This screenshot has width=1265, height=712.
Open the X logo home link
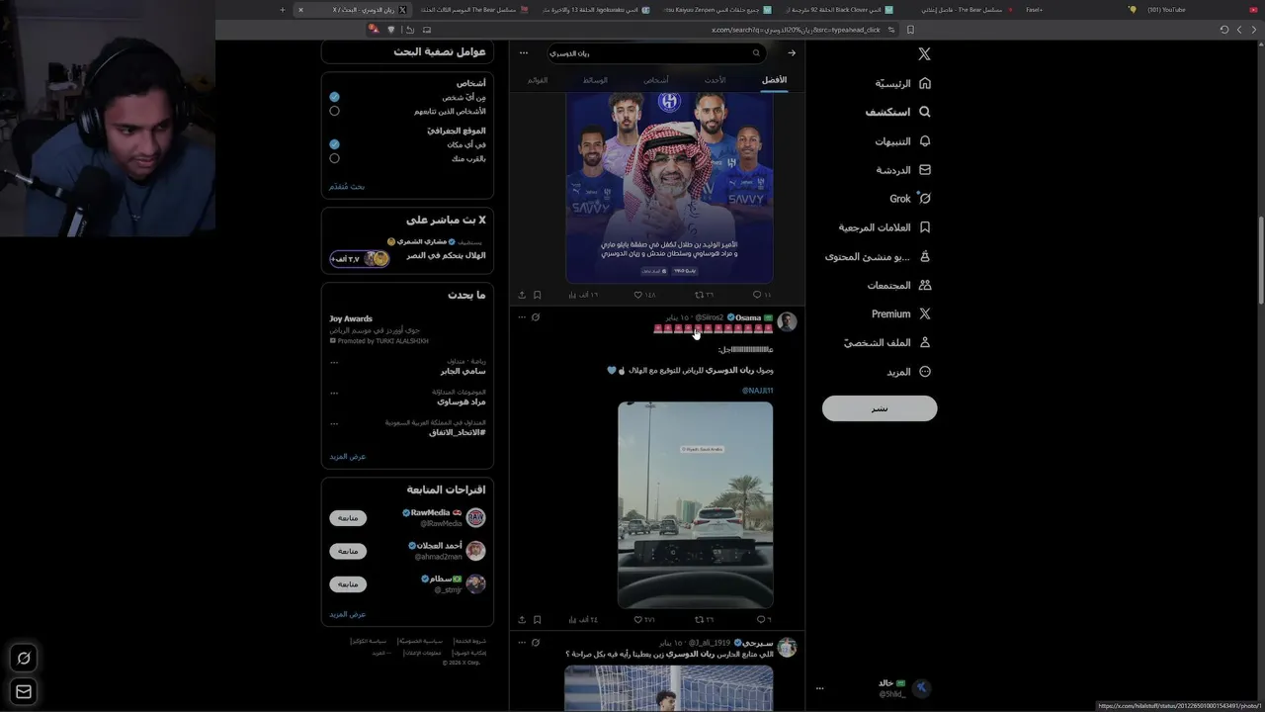click(924, 54)
